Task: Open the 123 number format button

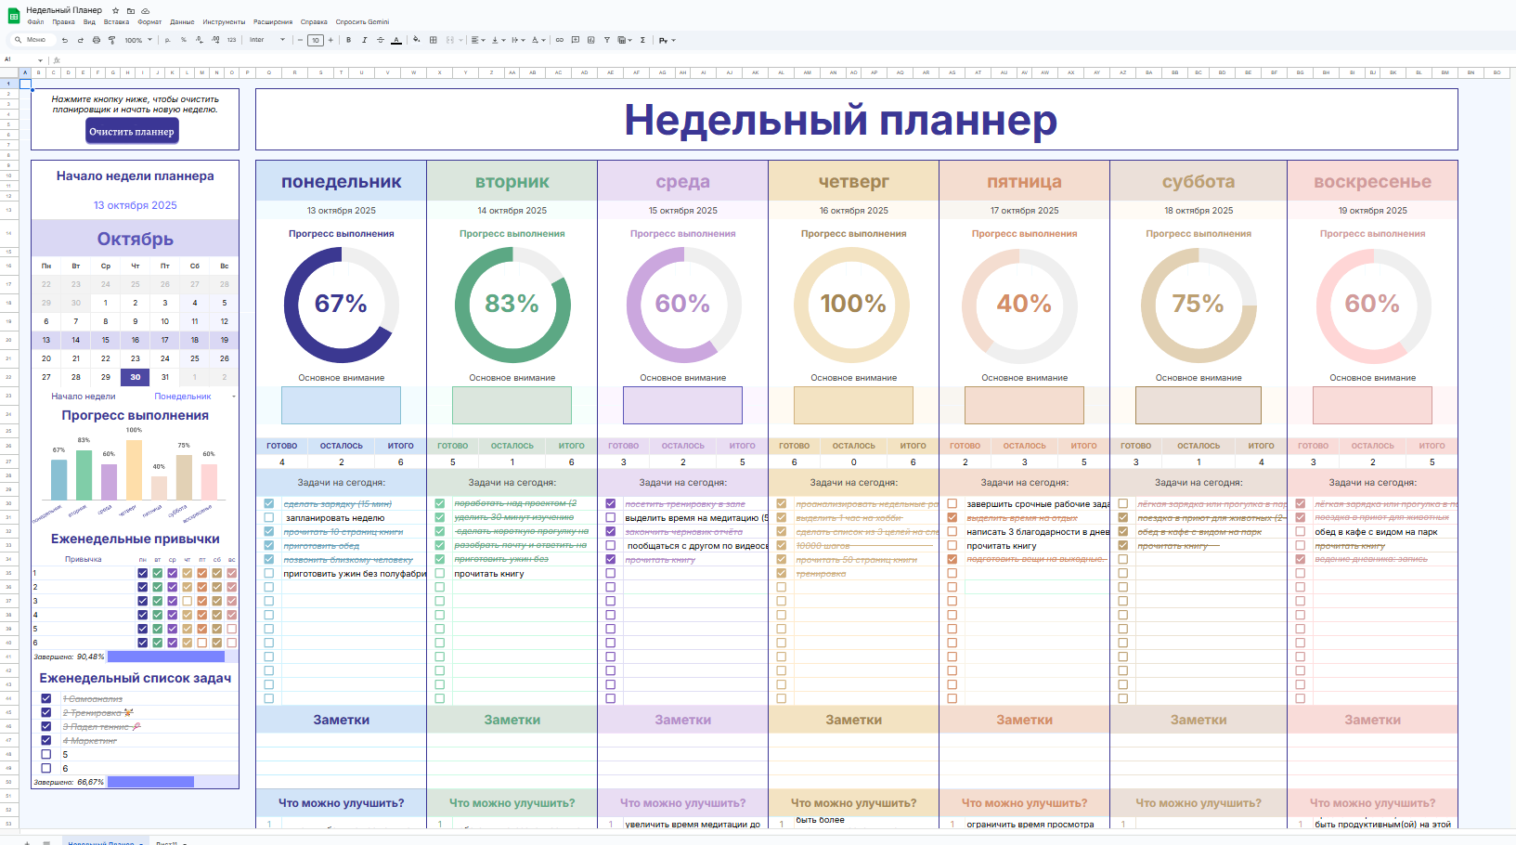Action: (x=231, y=40)
